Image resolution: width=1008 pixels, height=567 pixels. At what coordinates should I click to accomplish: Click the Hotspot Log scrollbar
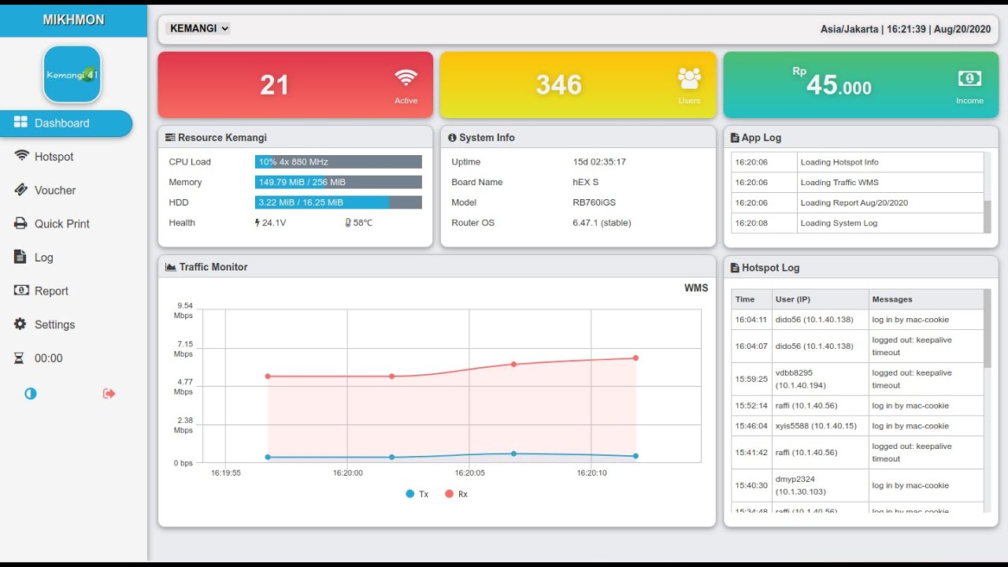pos(988,402)
